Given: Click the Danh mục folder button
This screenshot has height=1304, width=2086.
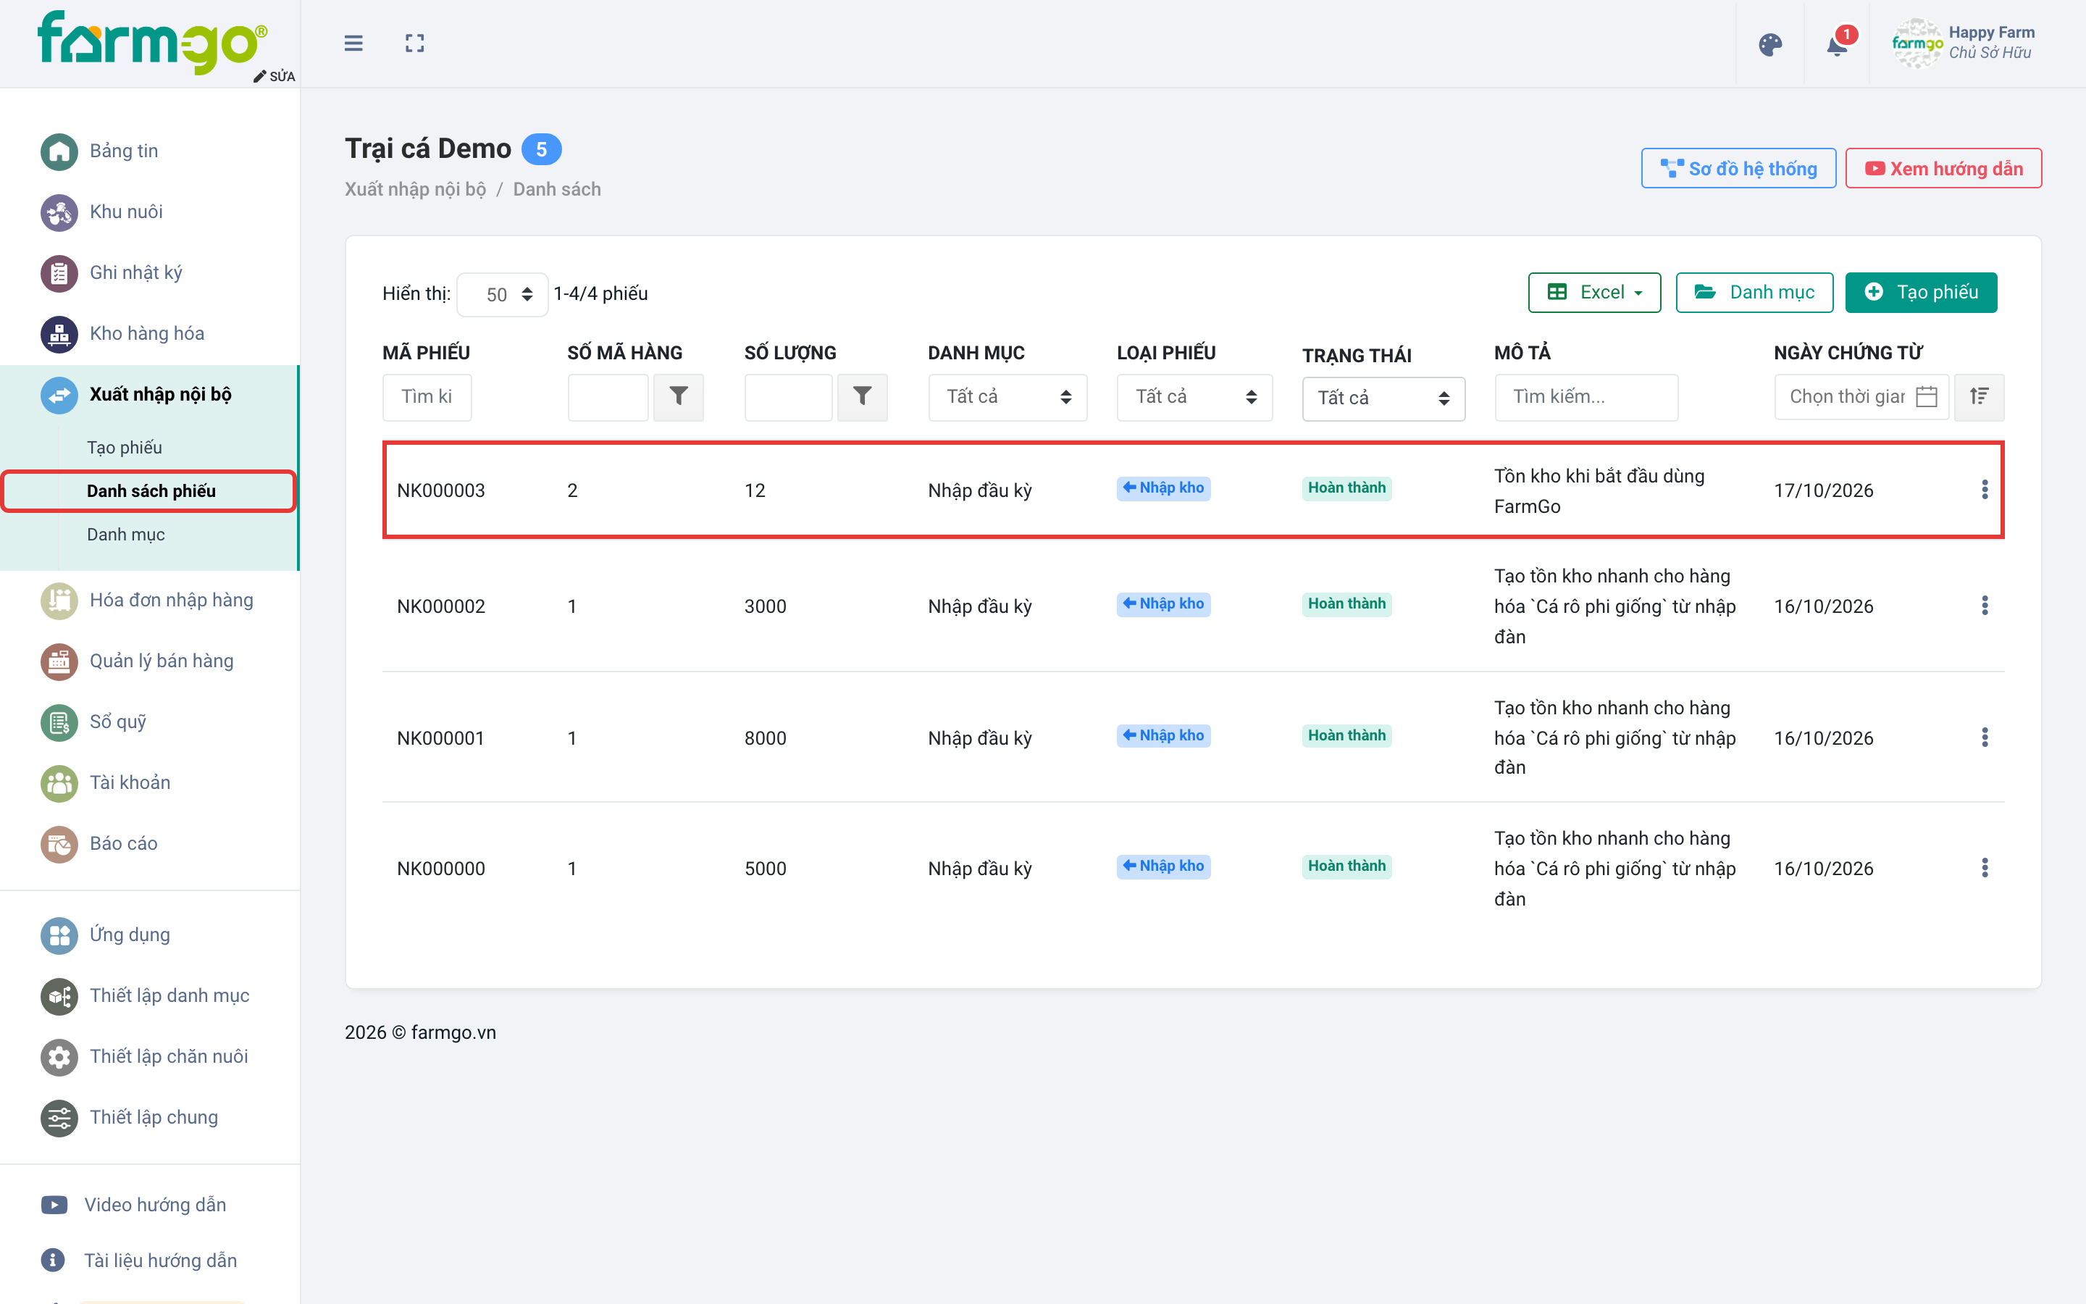Looking at the screenshot, I should 1754,293.
